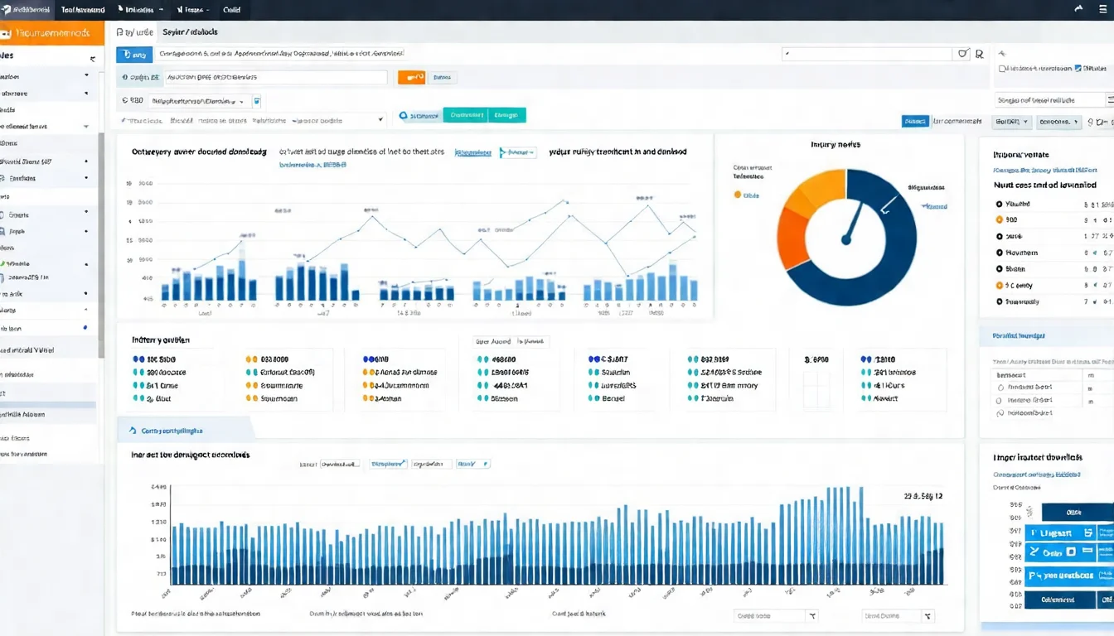
Task: Click the list icon beside the right-side text field
Action: (1110, 99)
